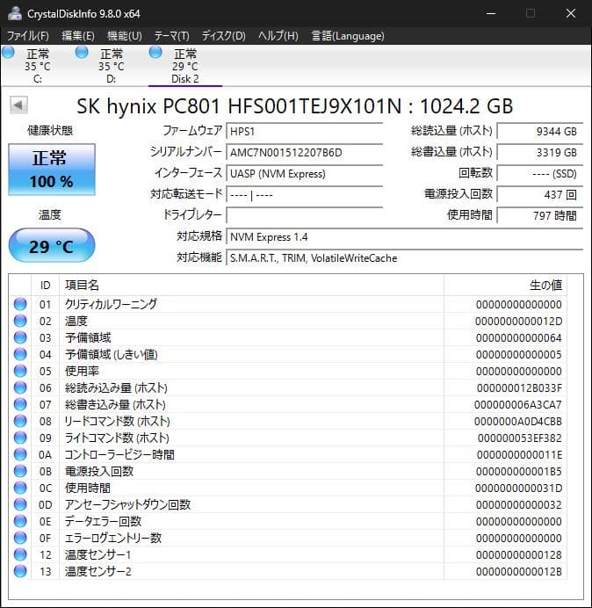The width and height of the screenshot is (592, 608).
Task: Click raw value 0000000A0D4CBB
Action: (518, 421)
